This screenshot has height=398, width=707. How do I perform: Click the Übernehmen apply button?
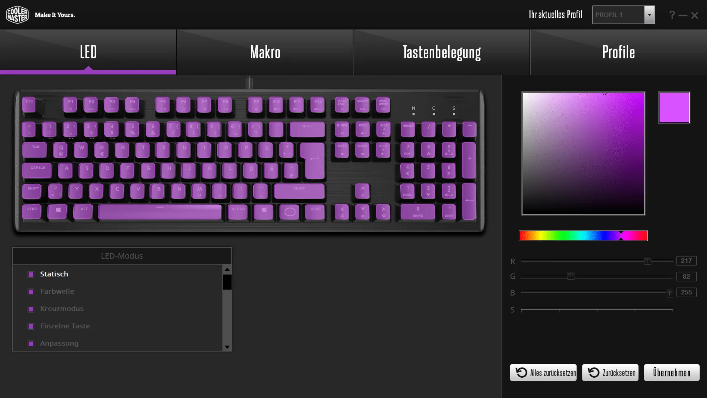672,373
